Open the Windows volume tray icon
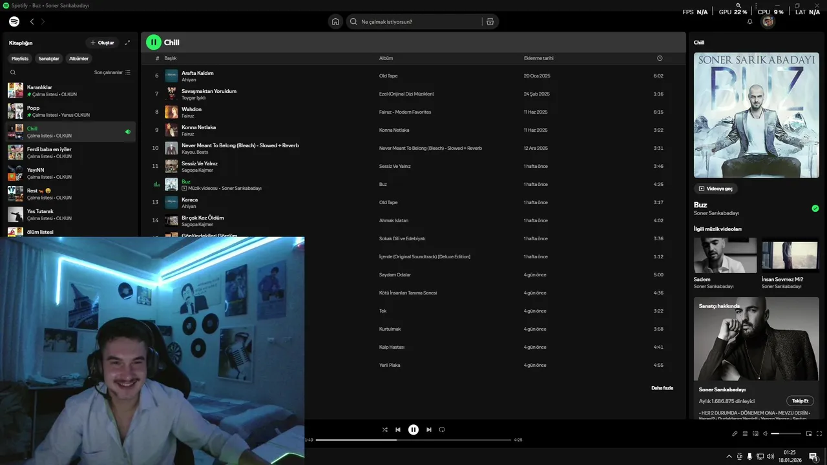The image size is (827, 465). (769, 456)
